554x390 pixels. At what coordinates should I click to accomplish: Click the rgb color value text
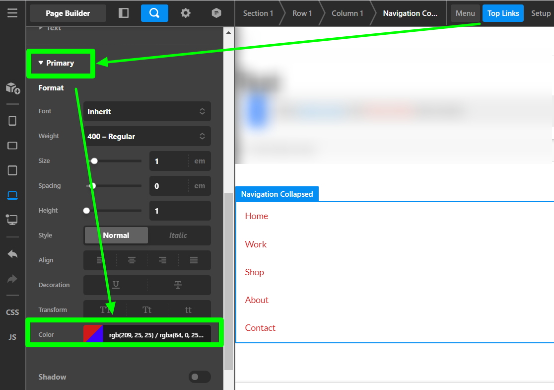click(x=156, y=335)
